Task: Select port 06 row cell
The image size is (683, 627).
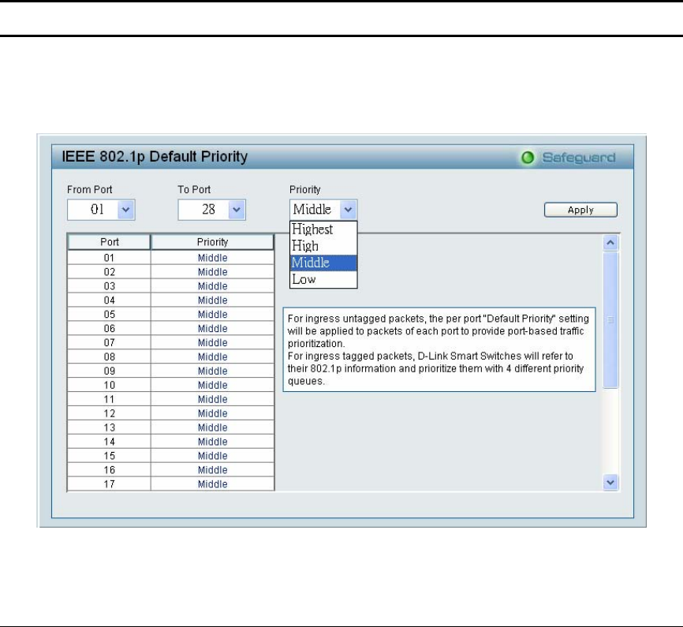Action: point(110,329)
